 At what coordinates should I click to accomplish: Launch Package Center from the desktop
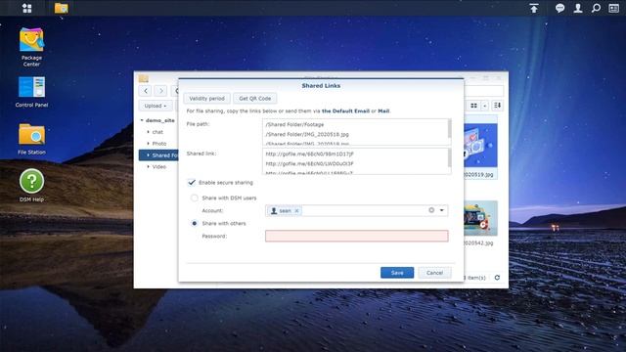pyautogui.click(x=31, y=47)
